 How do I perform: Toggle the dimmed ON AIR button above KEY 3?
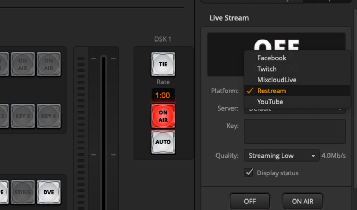(x=23, y=64)
